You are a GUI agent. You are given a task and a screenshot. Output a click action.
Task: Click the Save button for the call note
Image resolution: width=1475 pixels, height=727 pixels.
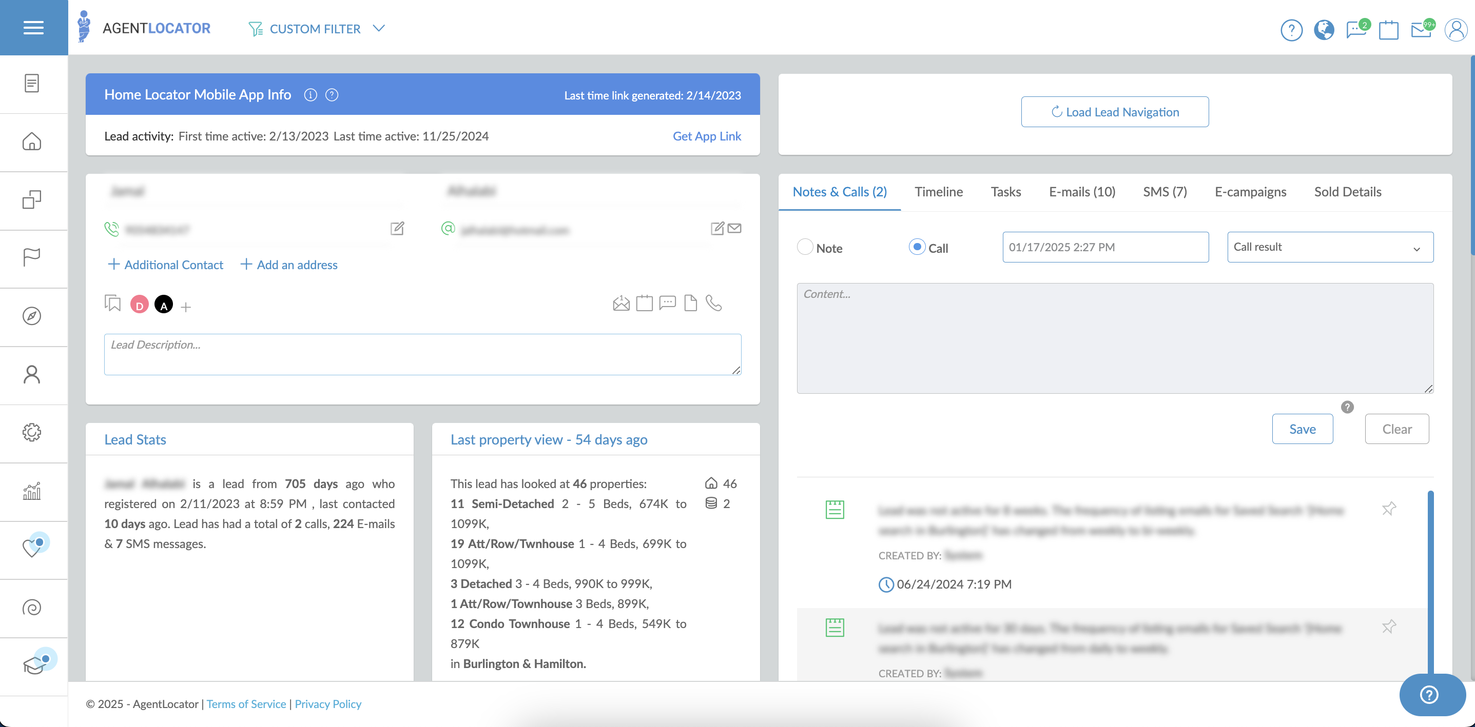pyautogui.click(x=1302, y=429)
